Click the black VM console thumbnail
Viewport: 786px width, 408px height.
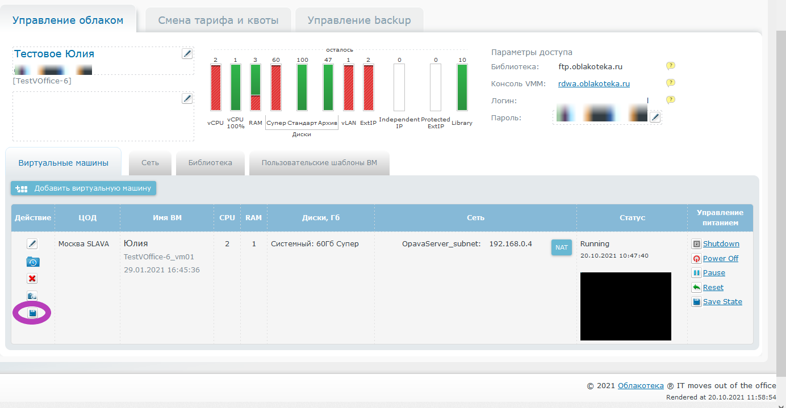[625, 306]
